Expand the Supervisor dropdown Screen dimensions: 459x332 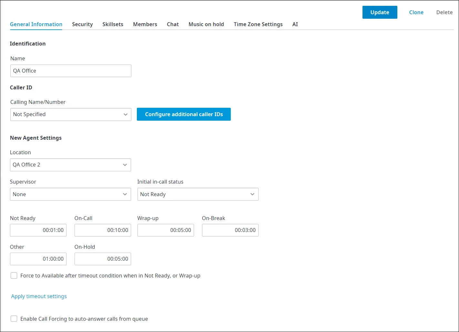pyautogui.click(x=70, y=194)
